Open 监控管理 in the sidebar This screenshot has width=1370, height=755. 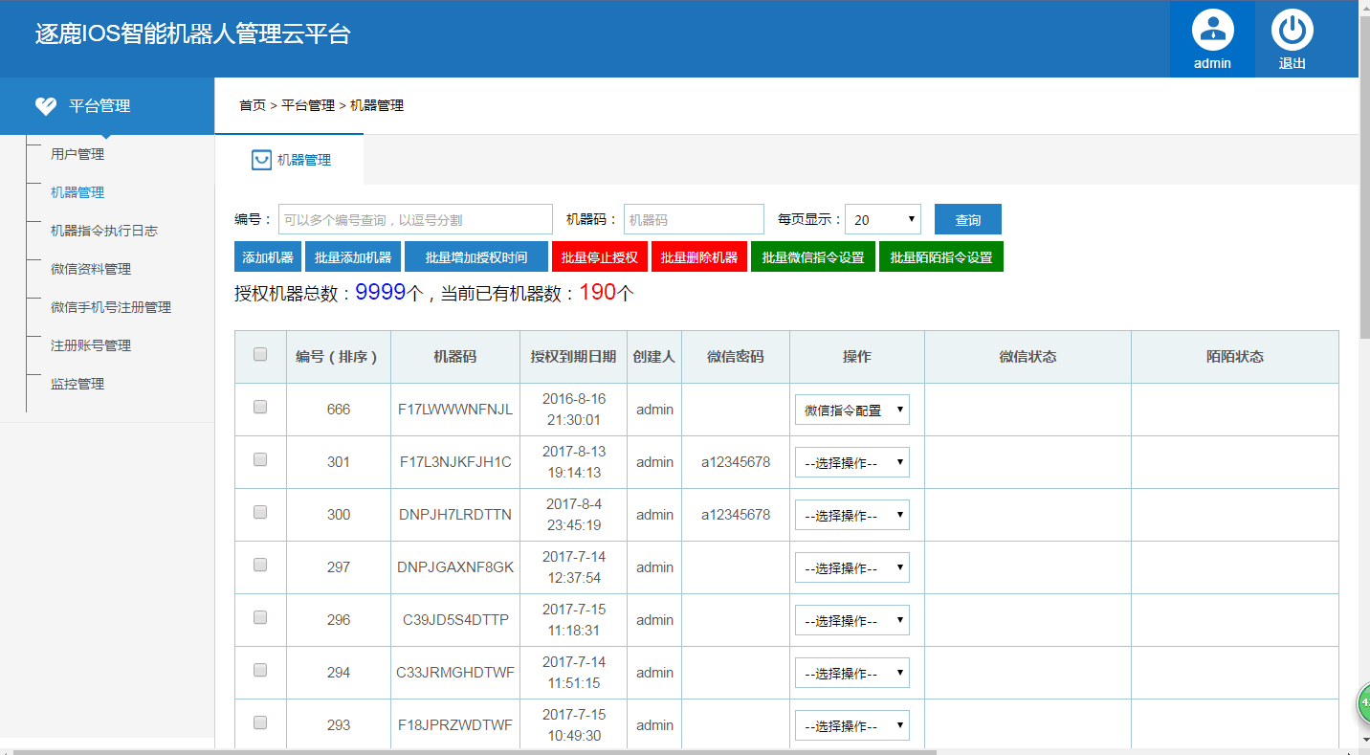click(x=77, y=384)
